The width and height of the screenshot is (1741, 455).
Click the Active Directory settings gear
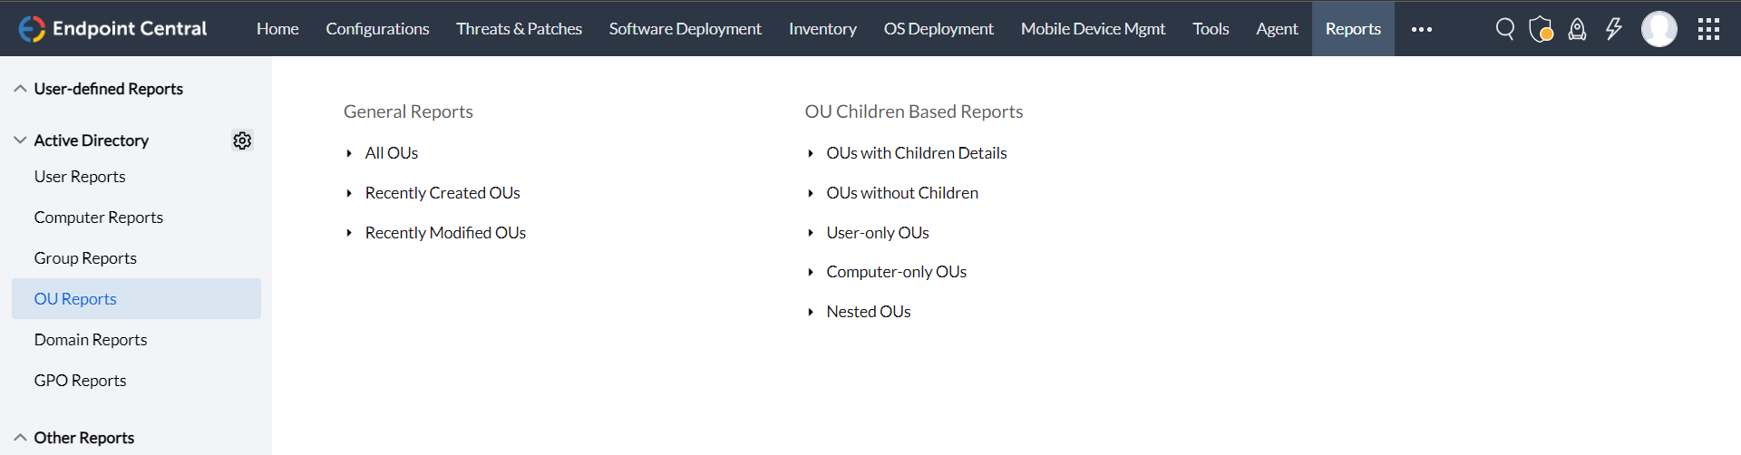(242, 140)
